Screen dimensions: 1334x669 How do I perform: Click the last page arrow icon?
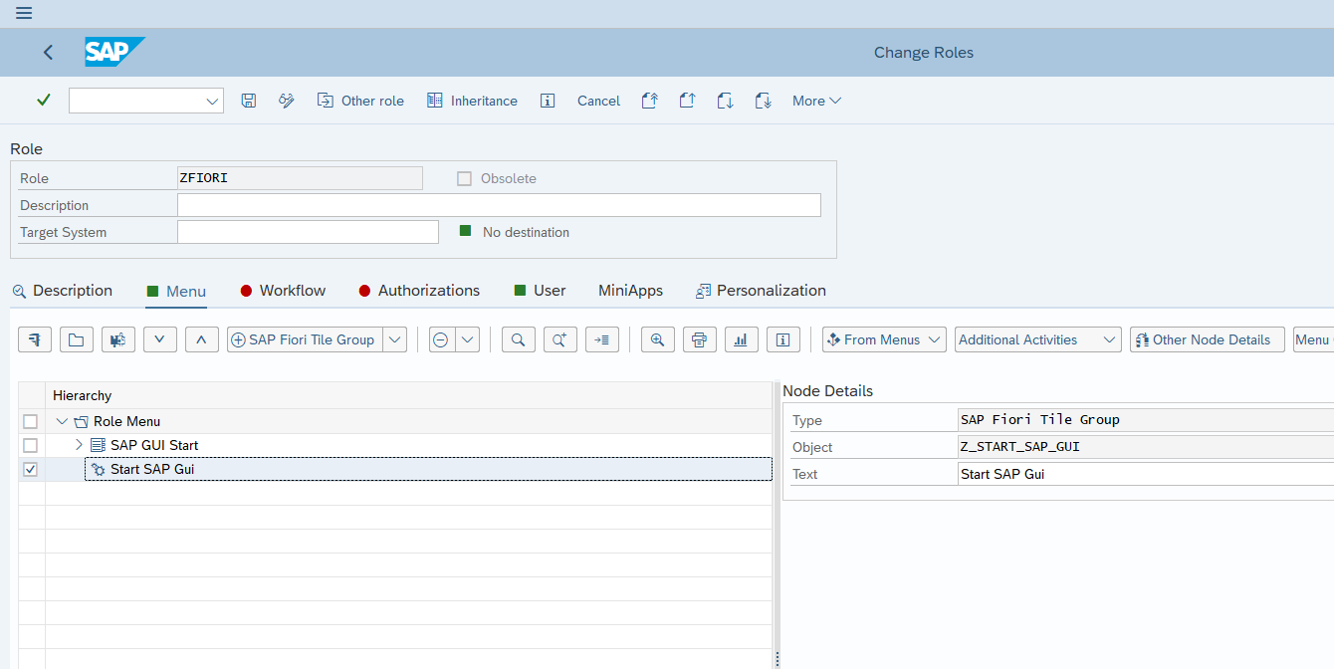[764, 101]
